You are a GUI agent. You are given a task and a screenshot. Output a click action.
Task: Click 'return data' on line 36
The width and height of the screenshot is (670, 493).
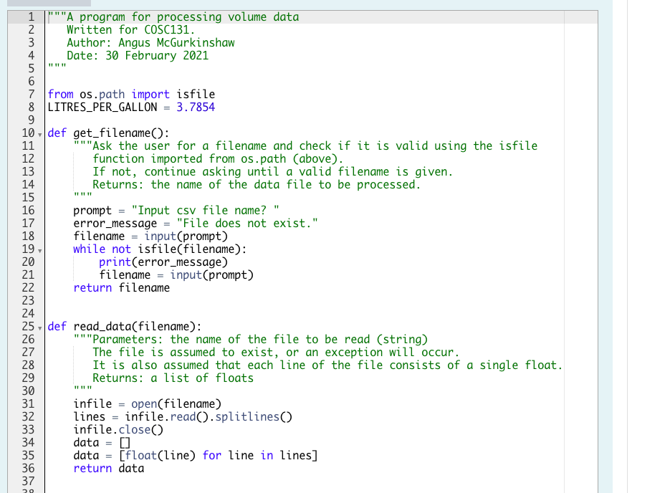(108, 468)
